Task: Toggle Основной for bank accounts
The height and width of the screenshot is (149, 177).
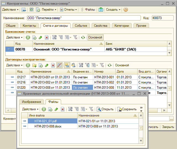Action: pyautogui.click(x=95, y=37)
